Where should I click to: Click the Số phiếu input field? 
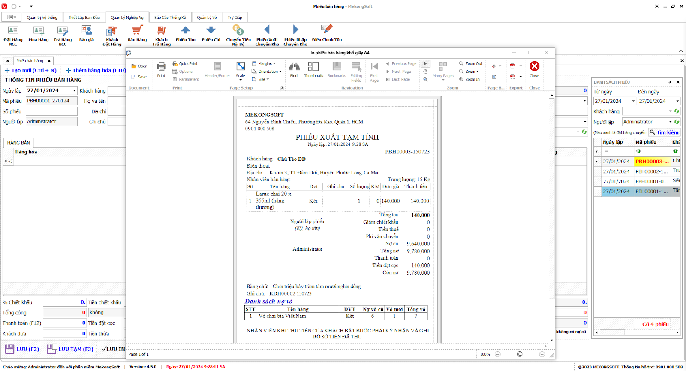coord(51,111)
